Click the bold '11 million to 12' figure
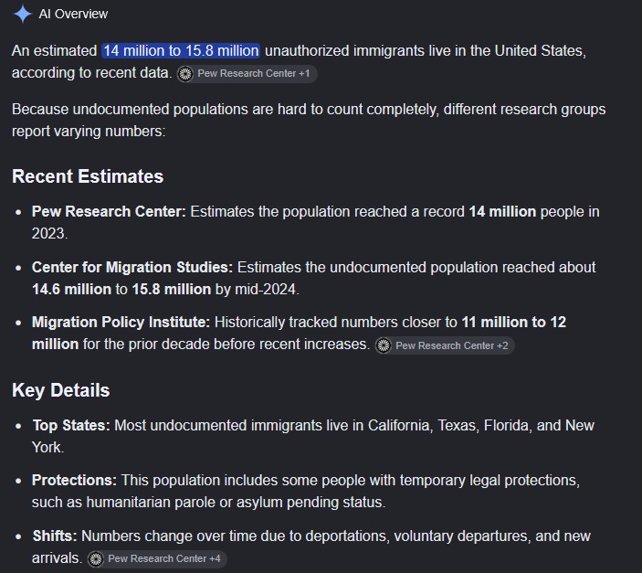Screen dimensions: 642x573 (514, 323)
